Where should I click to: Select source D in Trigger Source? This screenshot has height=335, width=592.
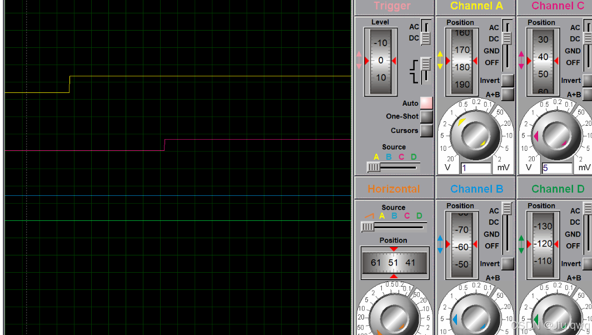[414, 156]
